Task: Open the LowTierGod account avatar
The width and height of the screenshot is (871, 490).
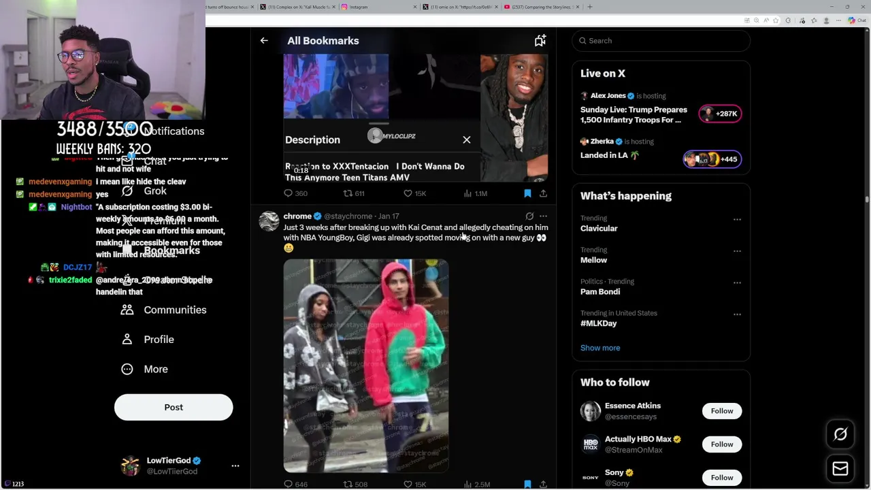Action: coord(130,466)
